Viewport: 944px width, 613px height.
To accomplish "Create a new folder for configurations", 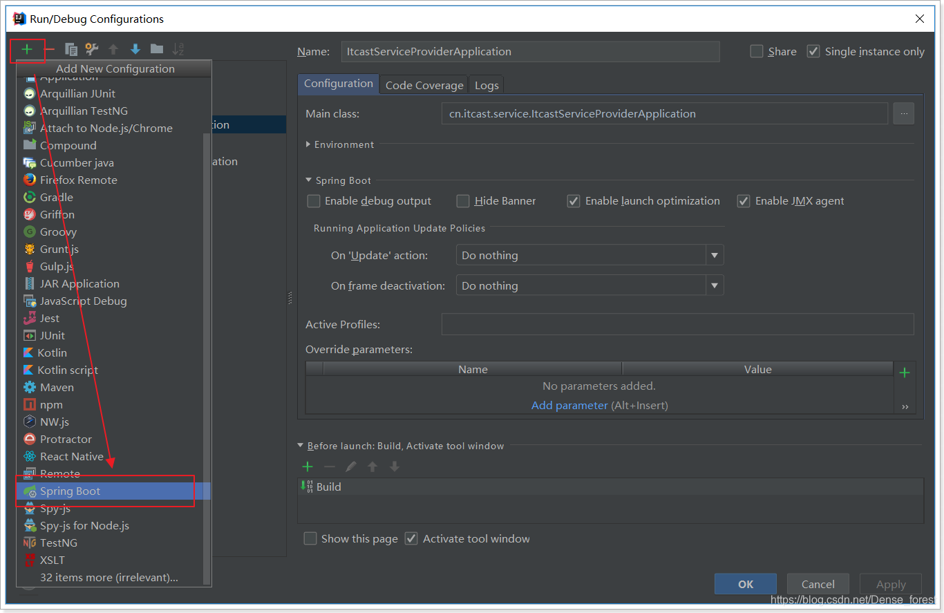I will click(157, 49).
